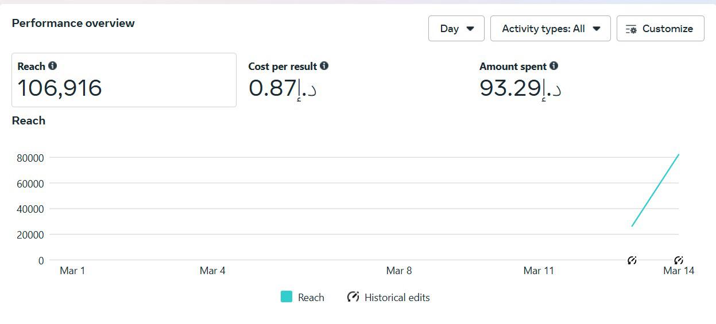The height and width of the screenshot is (324, 716).
Task: Click the Amount spent info icon
Action: click(554, 66)
